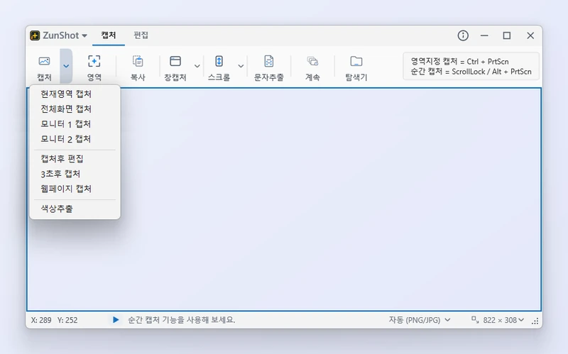Click the 계속 continuous capture icon
This screenshot has height=354, width=568.
point(312,61)
